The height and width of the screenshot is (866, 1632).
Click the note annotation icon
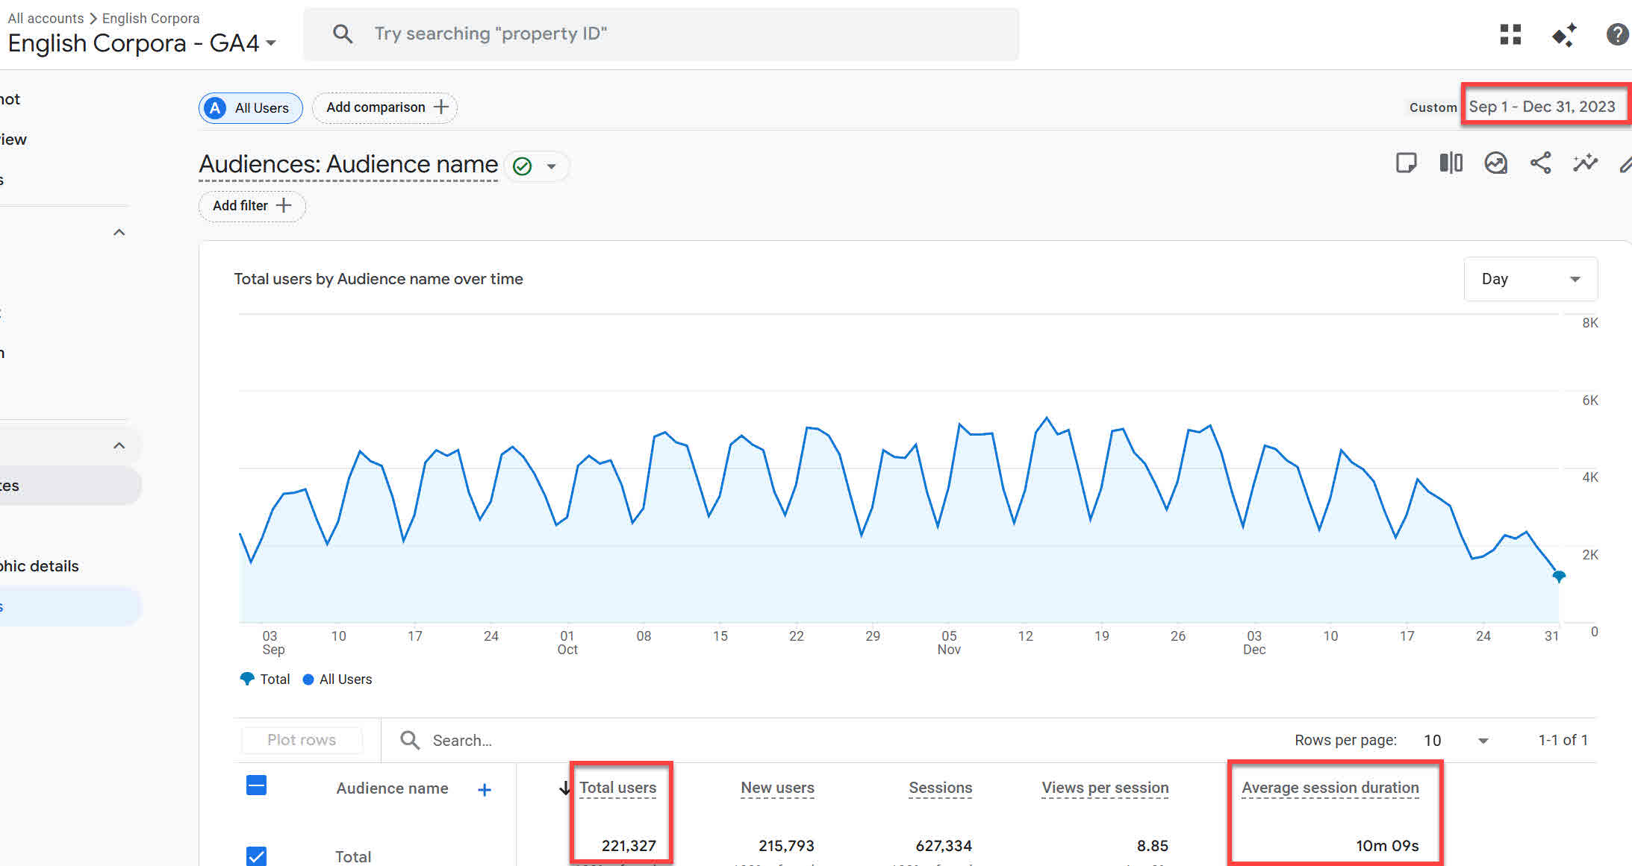(1406, 163)
